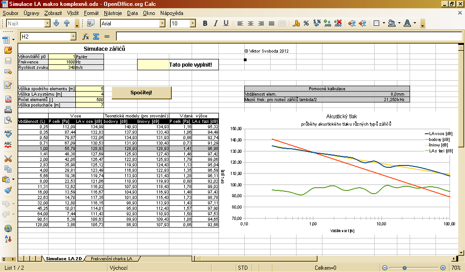Click the zoom in plus button
This screenshot has width=465, height=272.
(443, 268)
